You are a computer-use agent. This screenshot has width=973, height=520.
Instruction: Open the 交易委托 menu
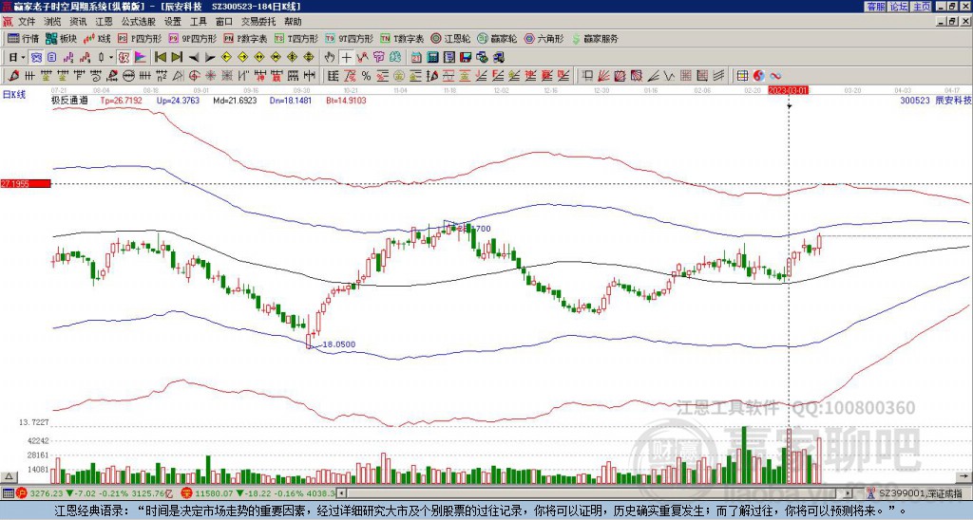[258, 22]
